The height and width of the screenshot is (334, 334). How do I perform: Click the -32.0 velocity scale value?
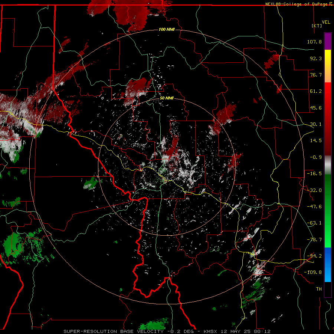point(314,190)
